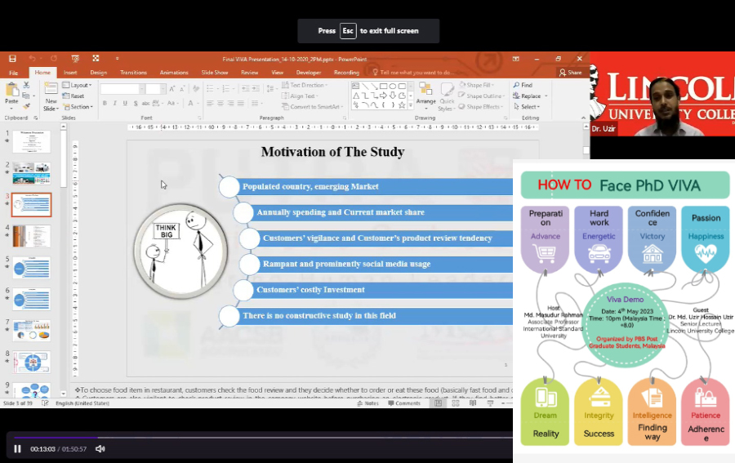This screenshot has width=735, height=463.
Task: Decrease list indent level
Action: pyautogui.click(x=245, y=88)
